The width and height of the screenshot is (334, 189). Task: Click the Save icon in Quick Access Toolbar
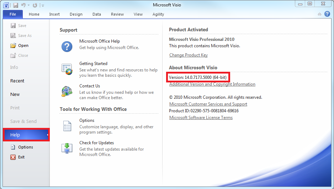(16, 5)
